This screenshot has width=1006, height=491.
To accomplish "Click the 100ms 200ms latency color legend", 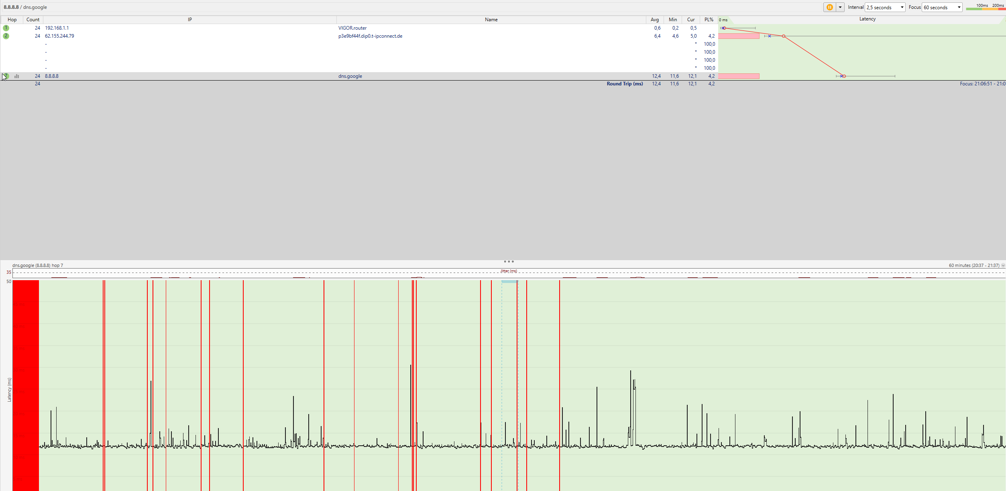I will pyautogui.click(x=986, y=7).
